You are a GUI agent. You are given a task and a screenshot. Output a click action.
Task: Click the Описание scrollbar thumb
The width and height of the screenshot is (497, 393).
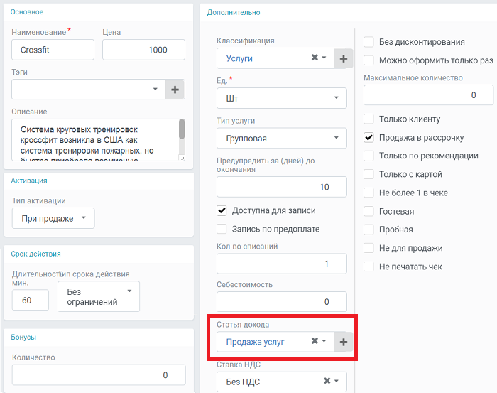(182, 129)
